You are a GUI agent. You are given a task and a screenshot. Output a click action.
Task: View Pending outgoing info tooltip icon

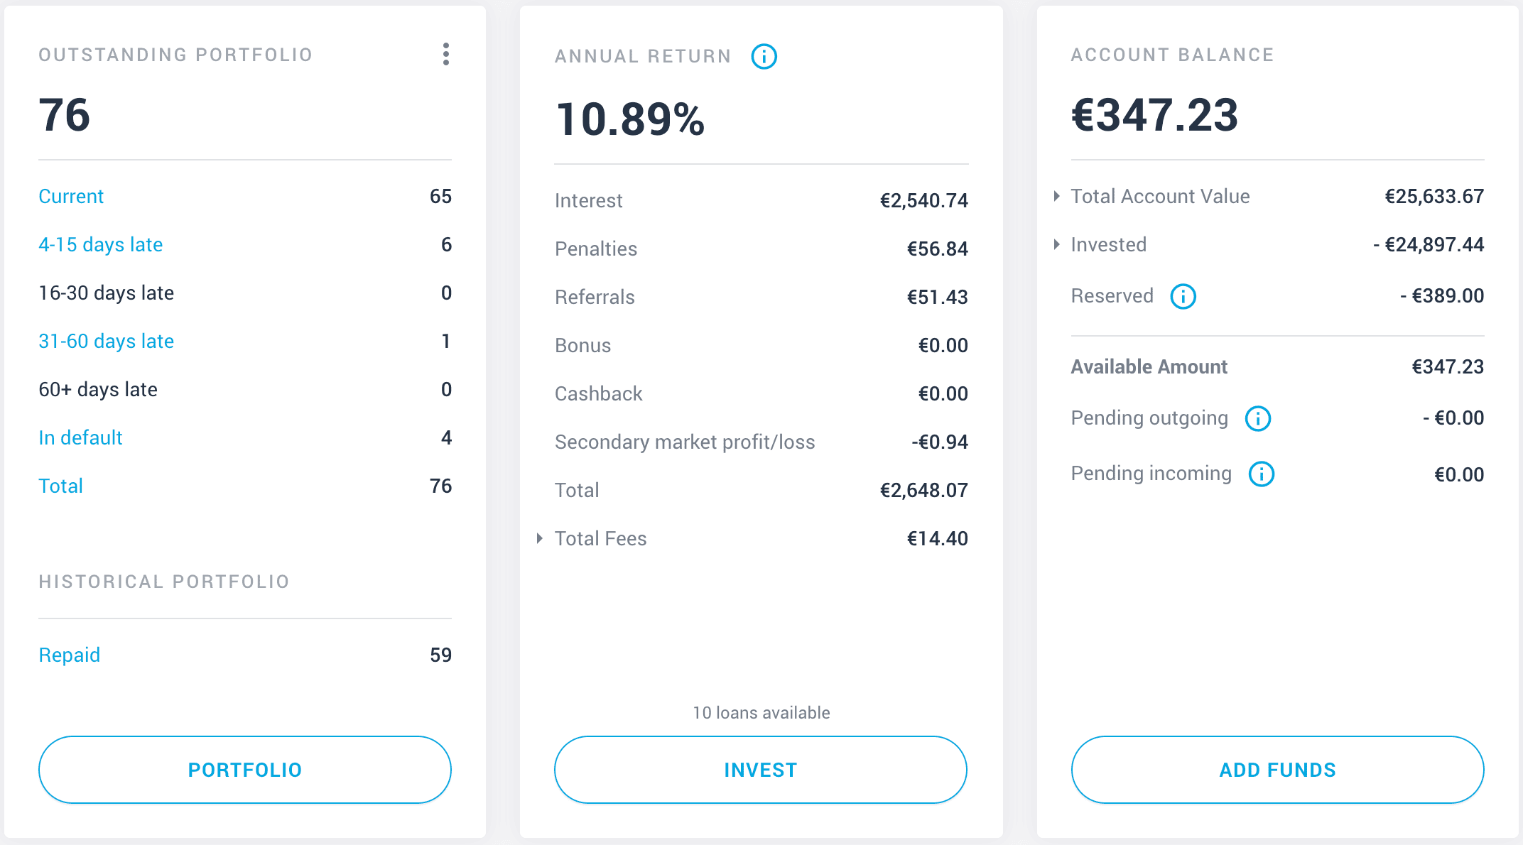pyautogui.click(x=1258, y=418)
